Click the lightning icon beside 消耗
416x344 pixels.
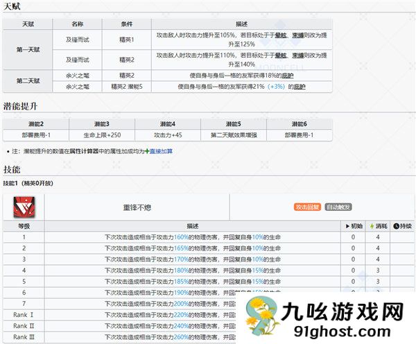click(x=373, y=226)
